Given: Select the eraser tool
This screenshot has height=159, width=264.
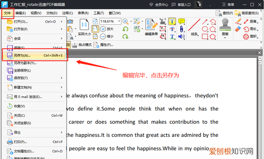Looking at the screenshot, I should 238,29.
